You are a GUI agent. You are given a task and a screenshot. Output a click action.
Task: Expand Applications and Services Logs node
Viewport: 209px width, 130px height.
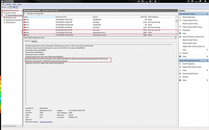pos(3,20)
